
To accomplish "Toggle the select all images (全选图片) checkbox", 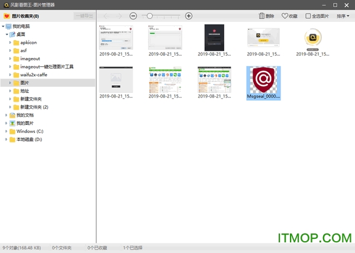I will coord(308,16).
